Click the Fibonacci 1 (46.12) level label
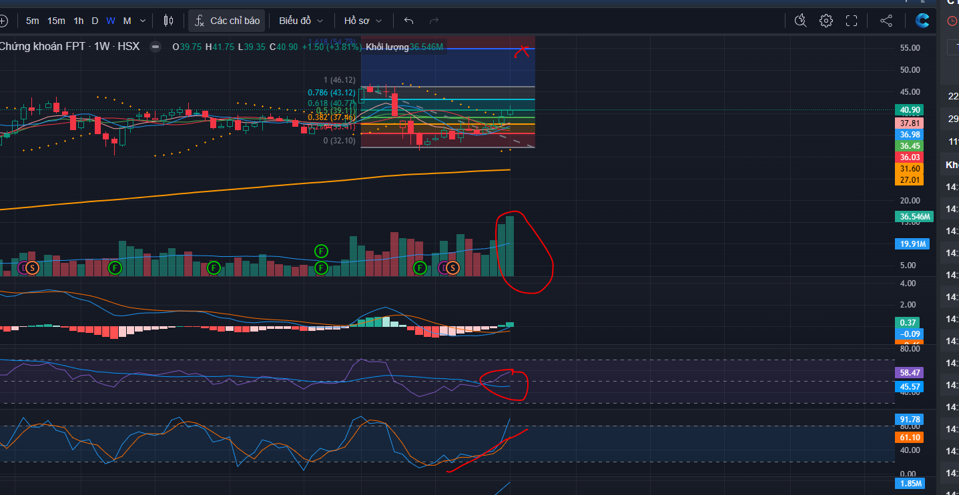This screenshot has width=959, height=495. pyautogui.click(x=340, y=80)
